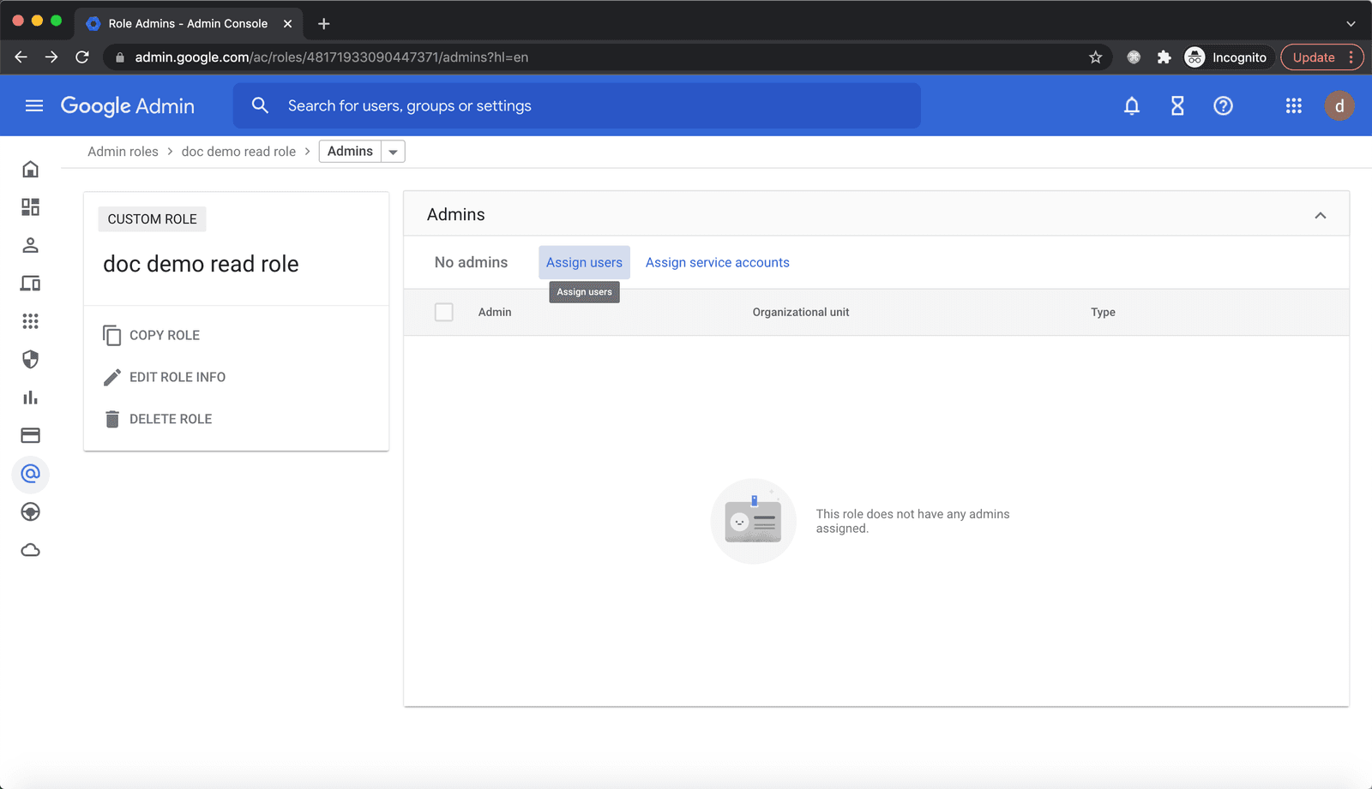This screenshot has height=789, width=1372.
Task: Click Assign users
Action: click(584, 262)
